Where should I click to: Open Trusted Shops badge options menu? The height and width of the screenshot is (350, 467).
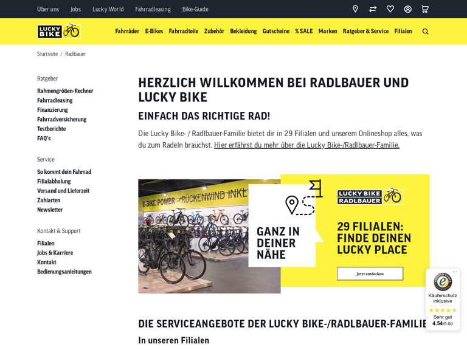pos(454,272)
